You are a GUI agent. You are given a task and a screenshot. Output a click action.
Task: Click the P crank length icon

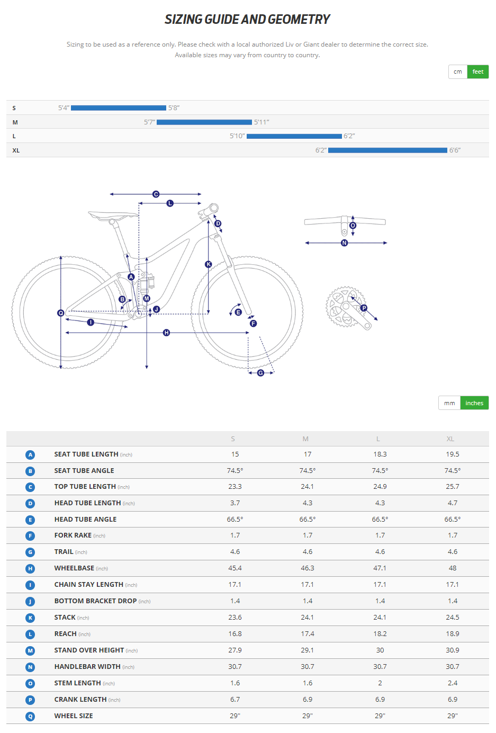[30, 700]
